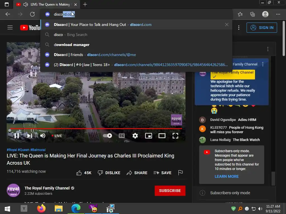Click the address bar with discord.com
286x214 pixels.
136,14
